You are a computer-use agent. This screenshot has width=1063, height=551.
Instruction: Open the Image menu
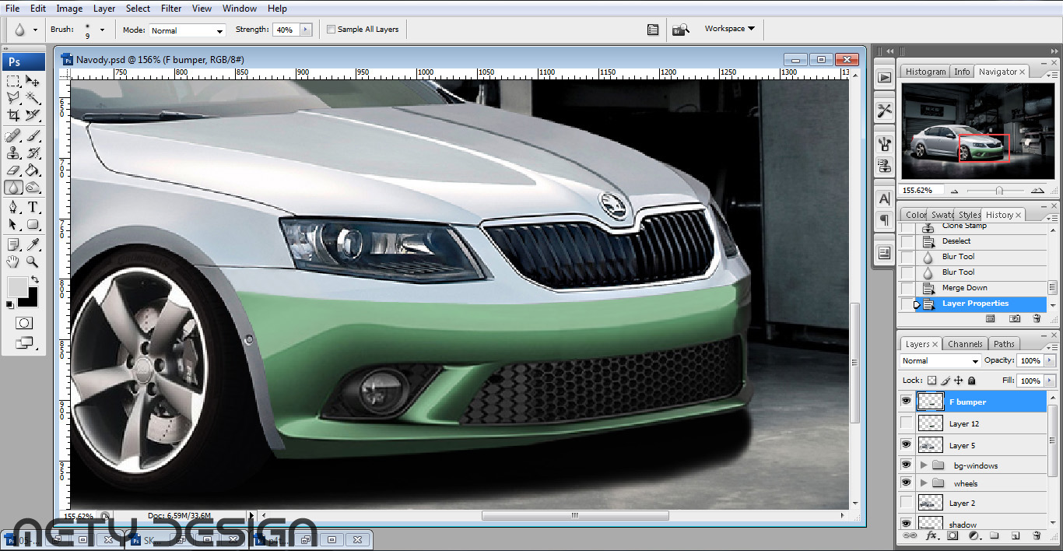click(x=69, y=9)
